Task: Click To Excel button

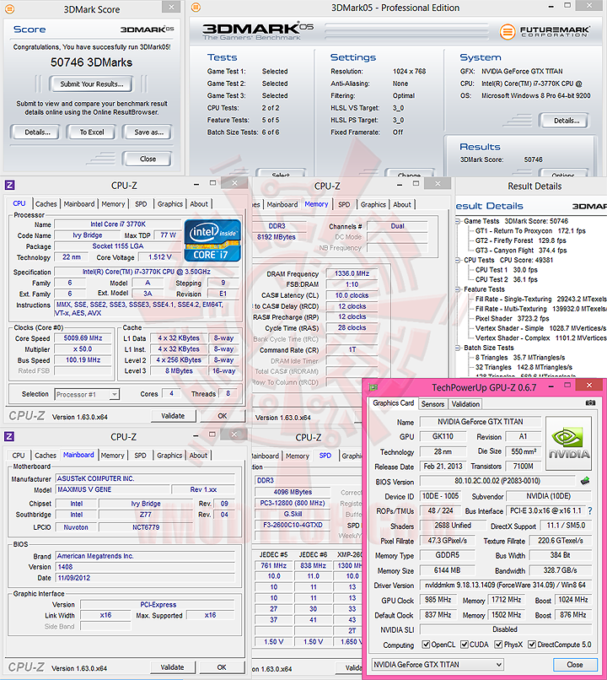Action: 91,132
